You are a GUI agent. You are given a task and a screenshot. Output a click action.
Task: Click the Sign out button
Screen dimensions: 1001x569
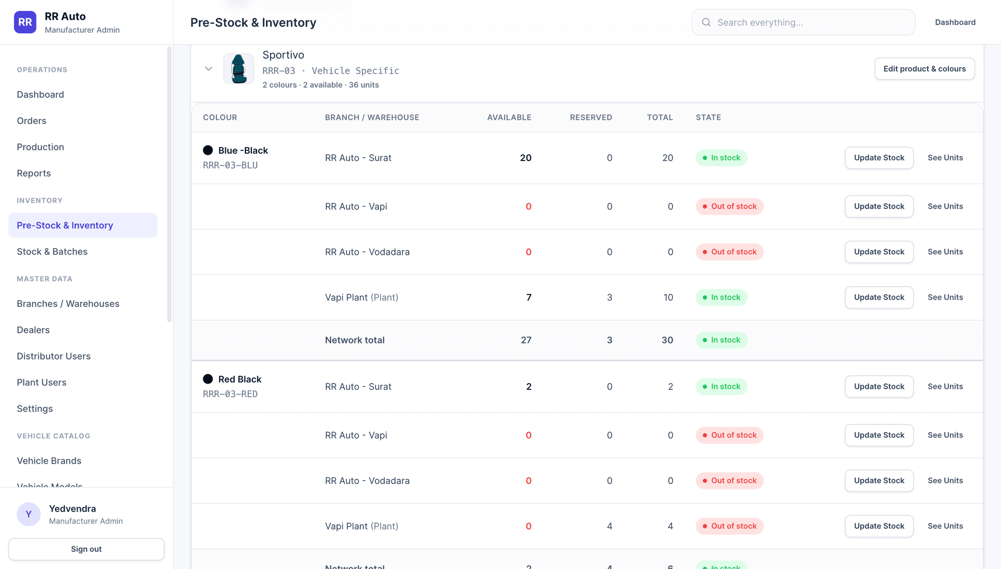86,549
